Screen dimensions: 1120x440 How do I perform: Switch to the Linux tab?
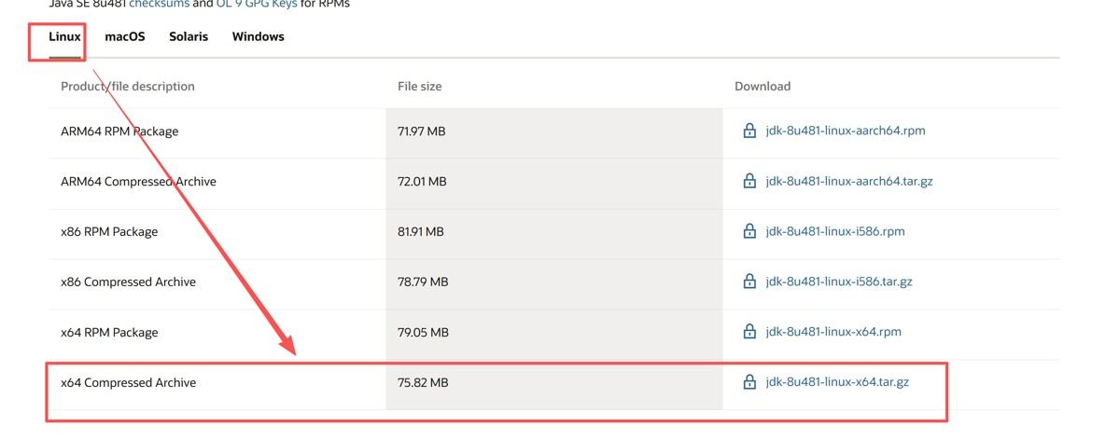click(65, 37)
